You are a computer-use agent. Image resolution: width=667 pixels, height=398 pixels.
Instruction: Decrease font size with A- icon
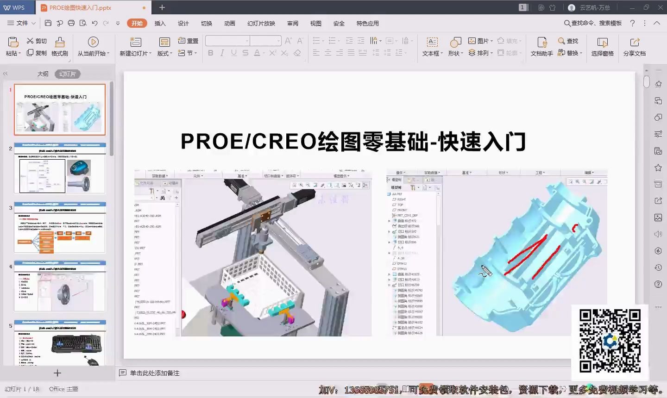click(x=300, y=41)
